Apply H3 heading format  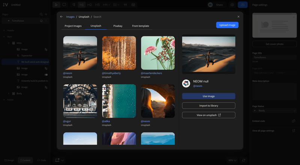[97, 5]
